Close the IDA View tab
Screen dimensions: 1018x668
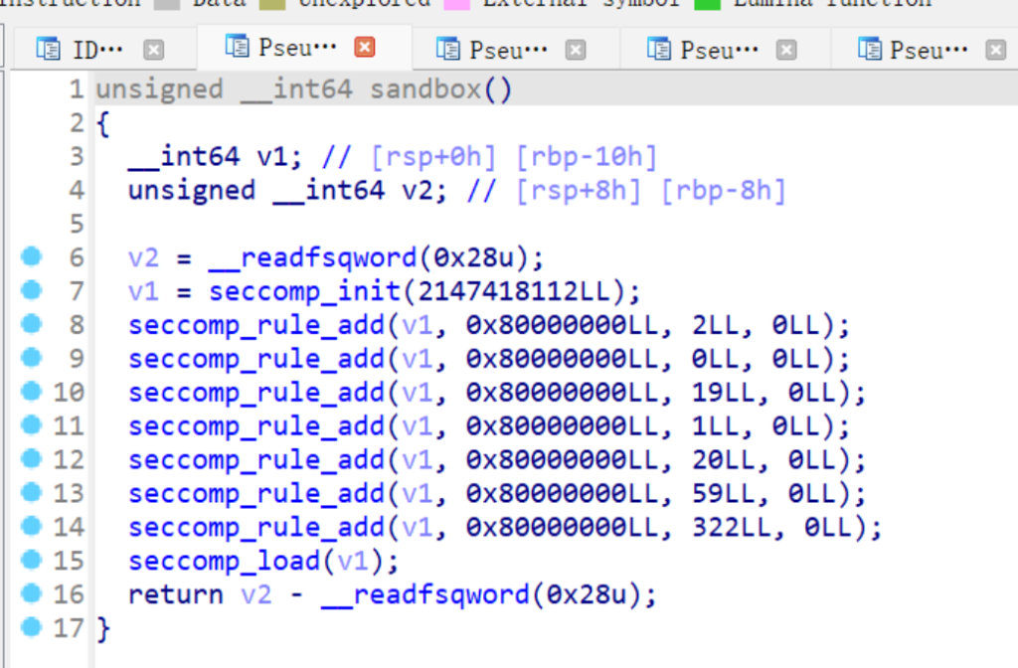[x=153, y=49]
